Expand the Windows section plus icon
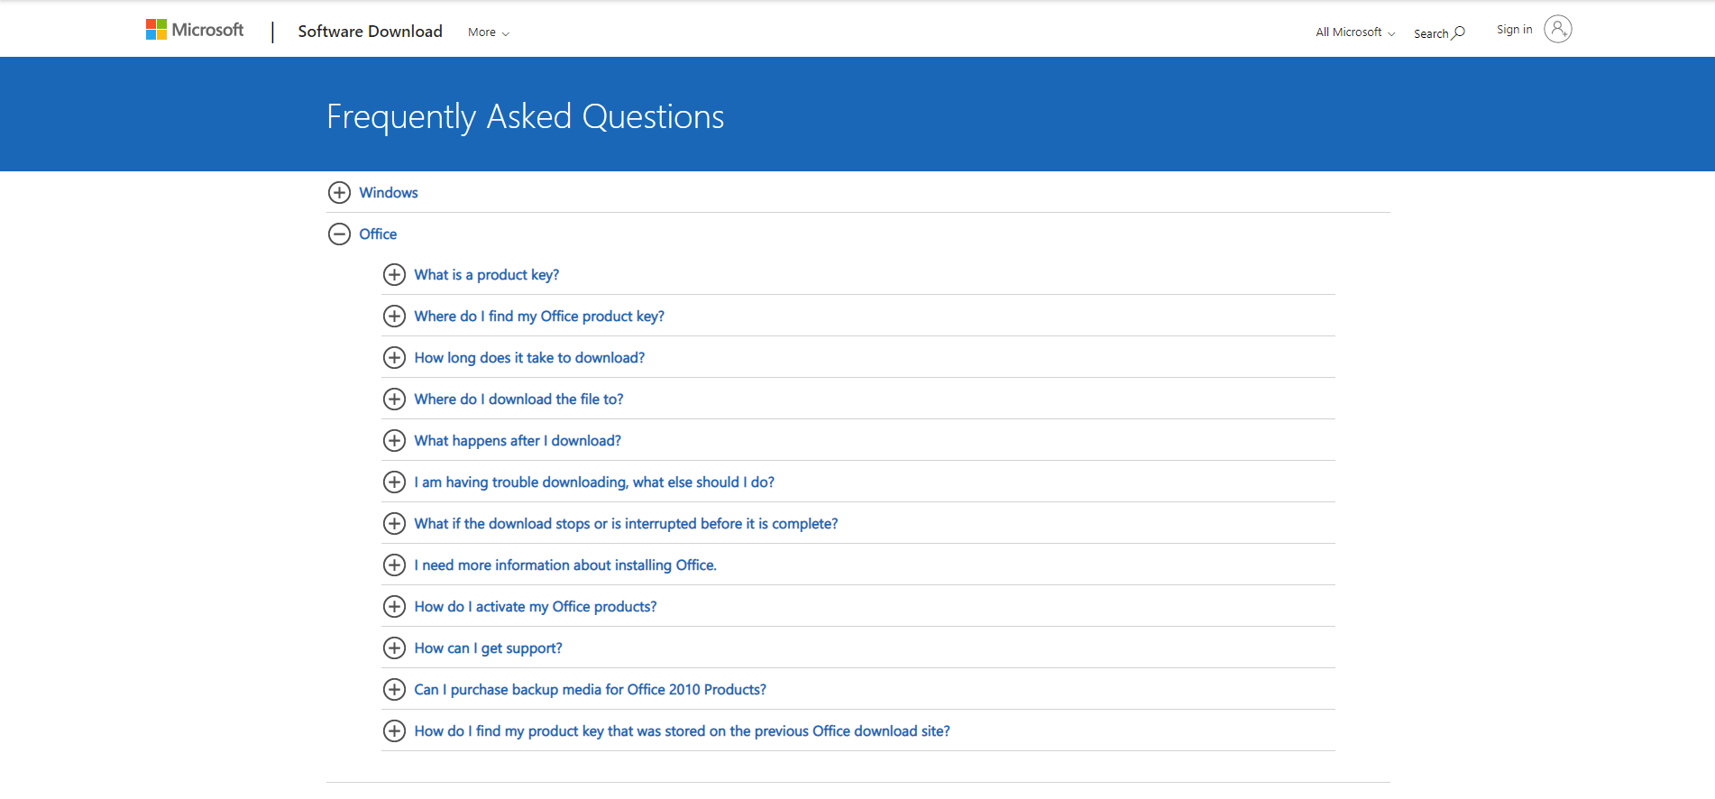1715x799 pixels. click(339, 192)
